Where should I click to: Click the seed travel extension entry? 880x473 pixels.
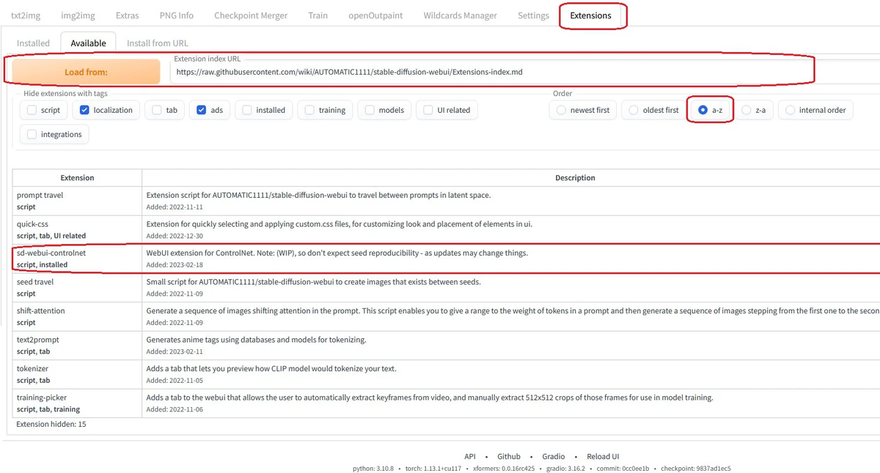click(x=35, y=281)
